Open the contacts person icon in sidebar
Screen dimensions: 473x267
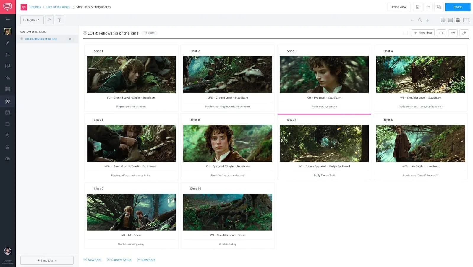[x=8, y=55]
